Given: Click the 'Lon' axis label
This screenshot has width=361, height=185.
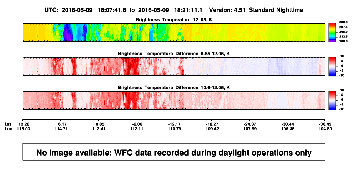Looking at the screenshot, I should coord(8,129).
